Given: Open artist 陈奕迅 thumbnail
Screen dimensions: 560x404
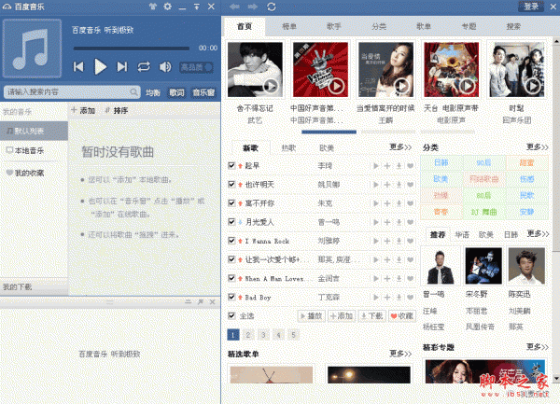Looking at the screenshot, I should click(526, 266).
